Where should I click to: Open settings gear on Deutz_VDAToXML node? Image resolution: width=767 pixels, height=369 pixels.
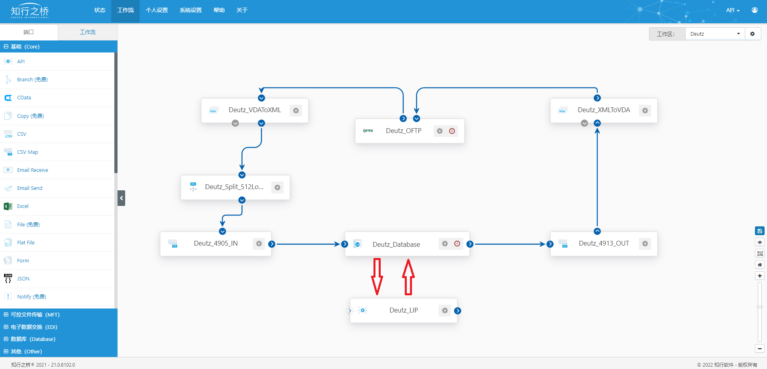click(296, 111)
